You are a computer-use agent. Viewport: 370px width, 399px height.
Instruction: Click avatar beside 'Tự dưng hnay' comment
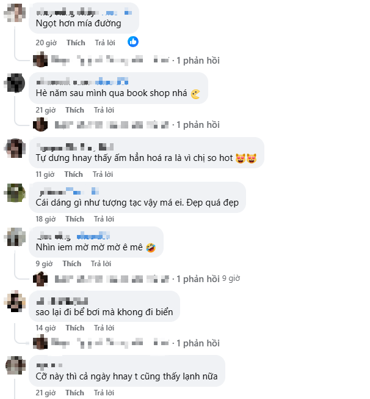15,149
